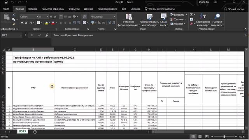Save the workbook with the floppy disk icon

tap(6, 2)
